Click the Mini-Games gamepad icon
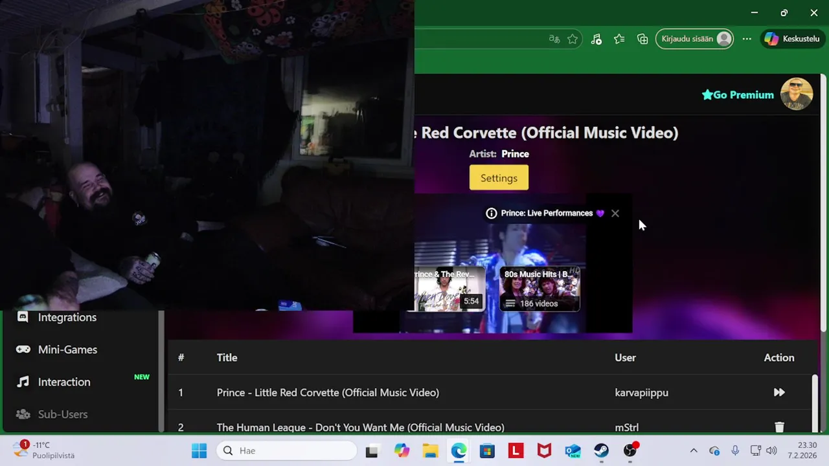This screenshot has height=466, width=829. pos(23,349)
